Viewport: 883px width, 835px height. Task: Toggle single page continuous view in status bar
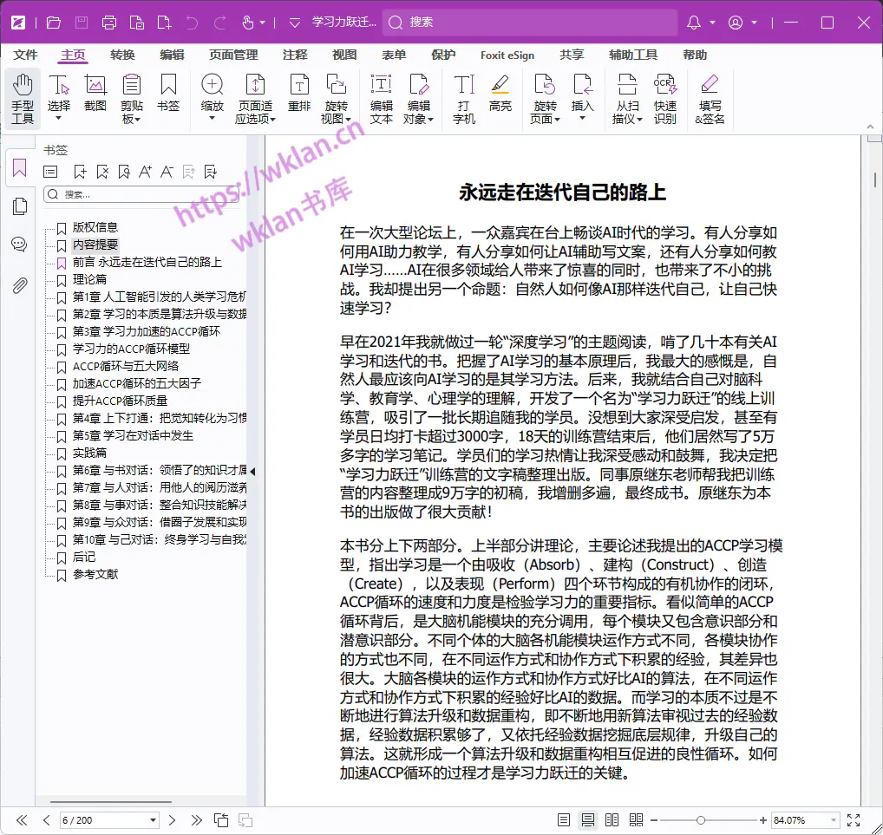point(588,819)
